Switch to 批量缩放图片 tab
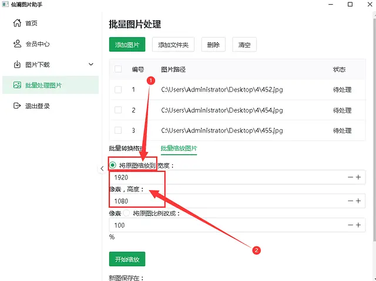The width and height of the screenshot is (376, 281). [x=179, y=148]
